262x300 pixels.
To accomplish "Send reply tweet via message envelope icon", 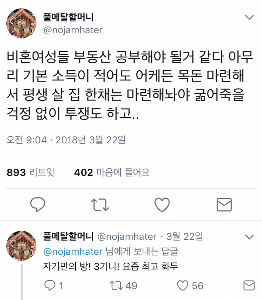I will click(x=249, y=286).
